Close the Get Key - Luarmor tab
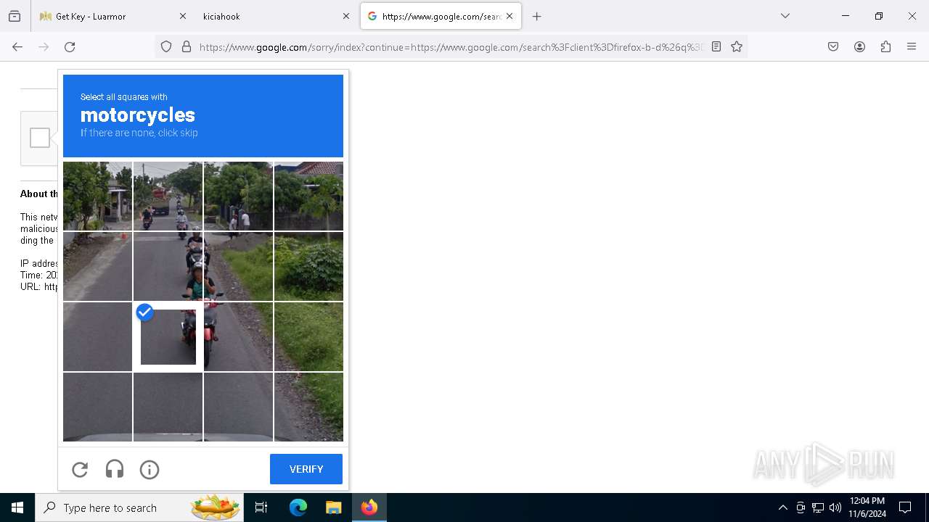Viewport: 929px width, 522px height. coord(183,16)
